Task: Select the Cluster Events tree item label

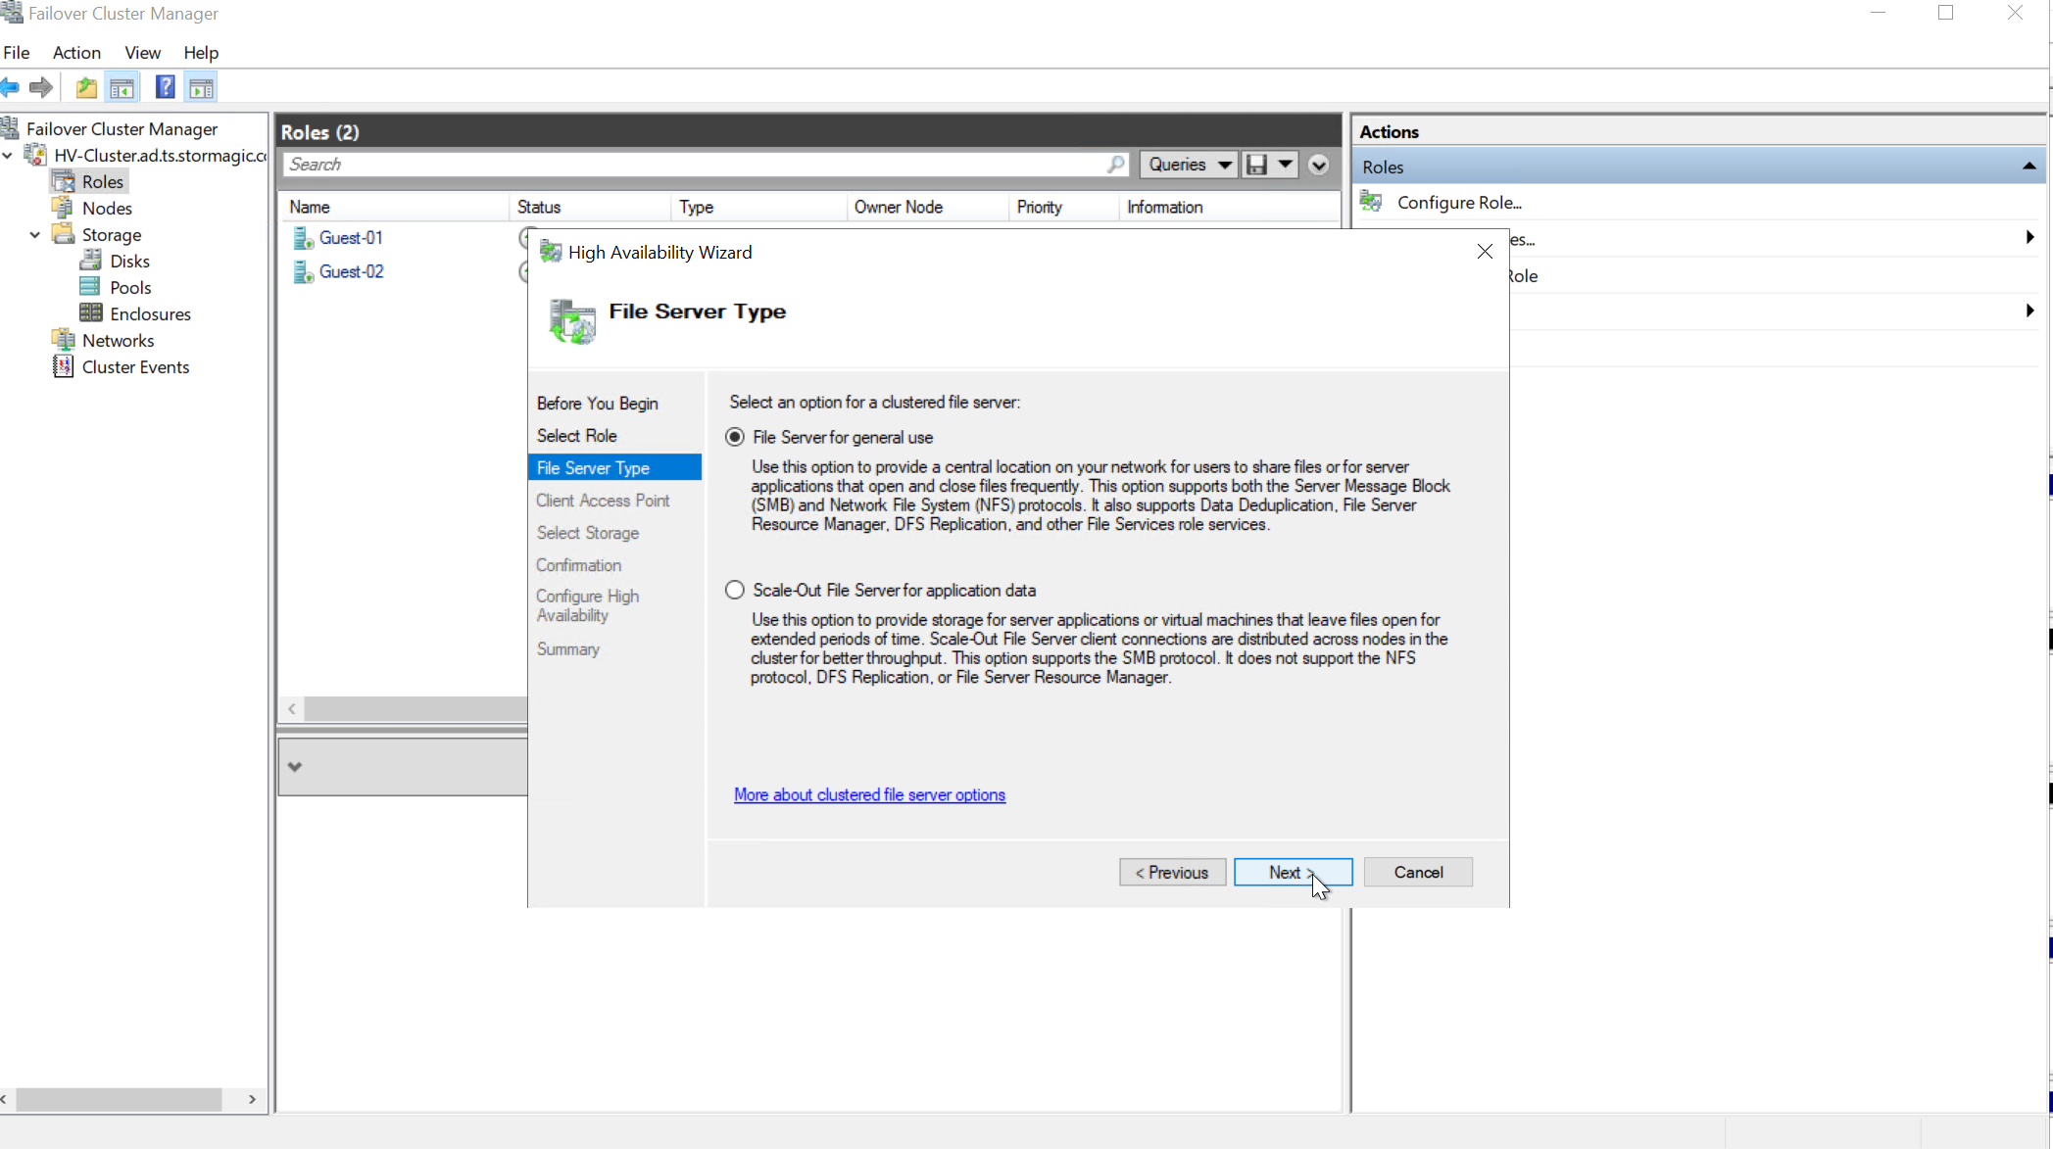Action: point(135,366)
